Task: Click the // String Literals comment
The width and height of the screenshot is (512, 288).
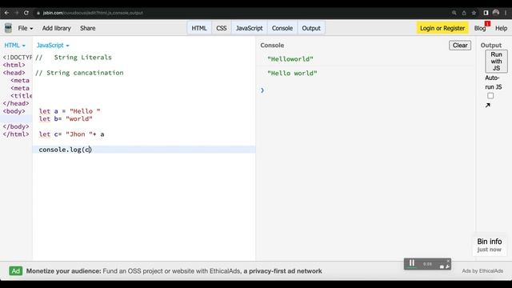Action: [74, 58]
